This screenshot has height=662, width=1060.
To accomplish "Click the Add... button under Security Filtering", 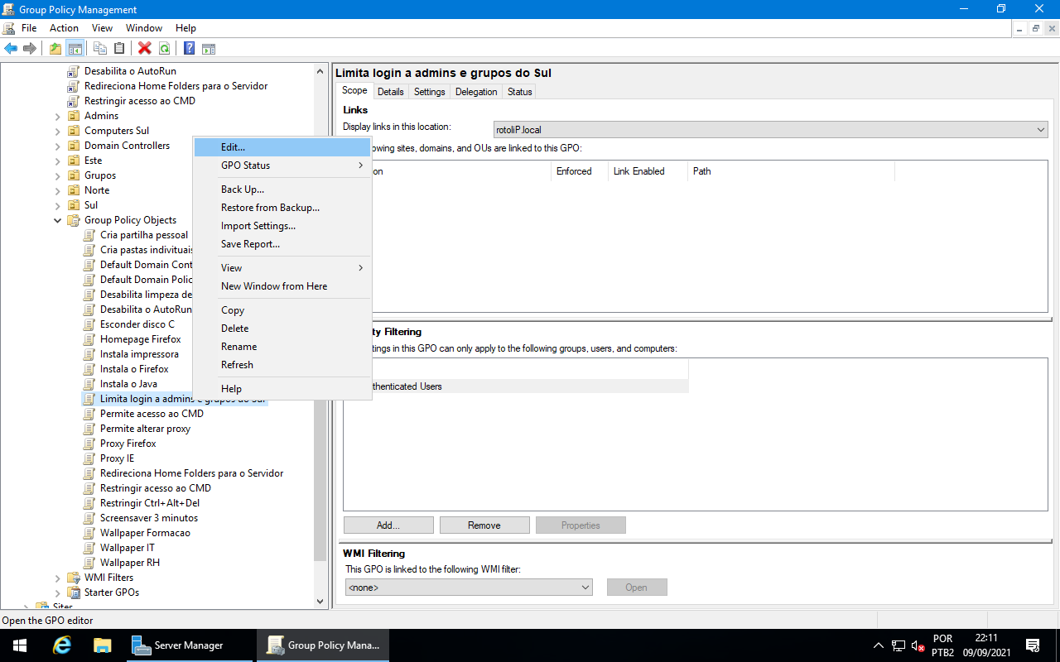I will [388, 525].
